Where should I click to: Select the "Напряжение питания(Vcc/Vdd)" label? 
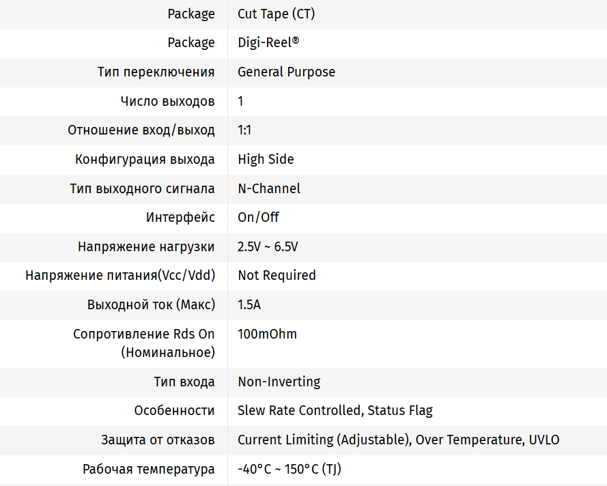point(120,276)
